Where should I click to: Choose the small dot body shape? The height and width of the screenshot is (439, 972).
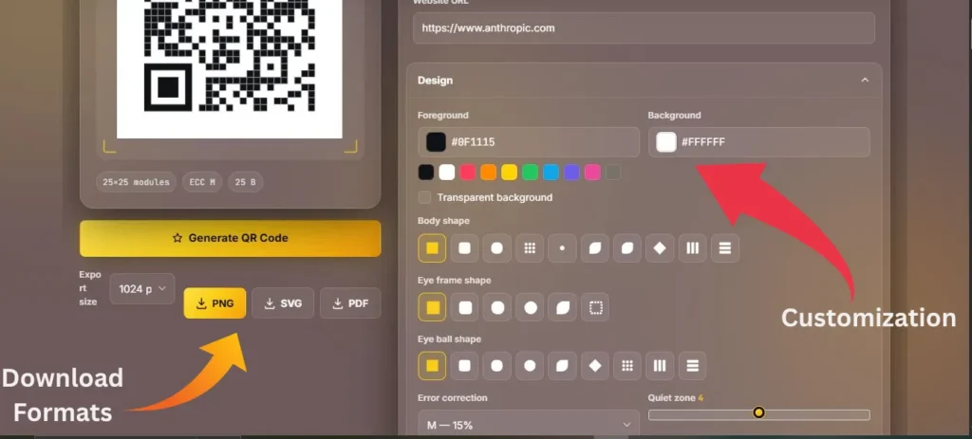click(x=562, y=248)
